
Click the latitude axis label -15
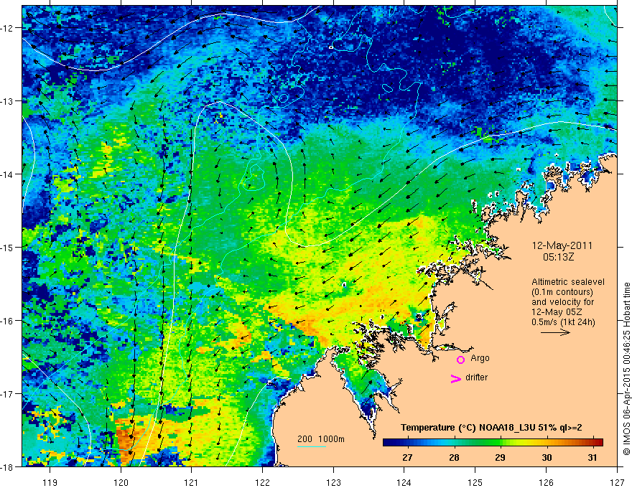coord(8,247)
